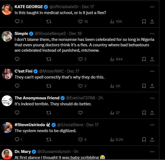The width and height of the screenshot is (165, 160).
Task: Open the Dec 18 timestamp on Simple's tweet
Action: pyautogui.click(x=75, y=34)
